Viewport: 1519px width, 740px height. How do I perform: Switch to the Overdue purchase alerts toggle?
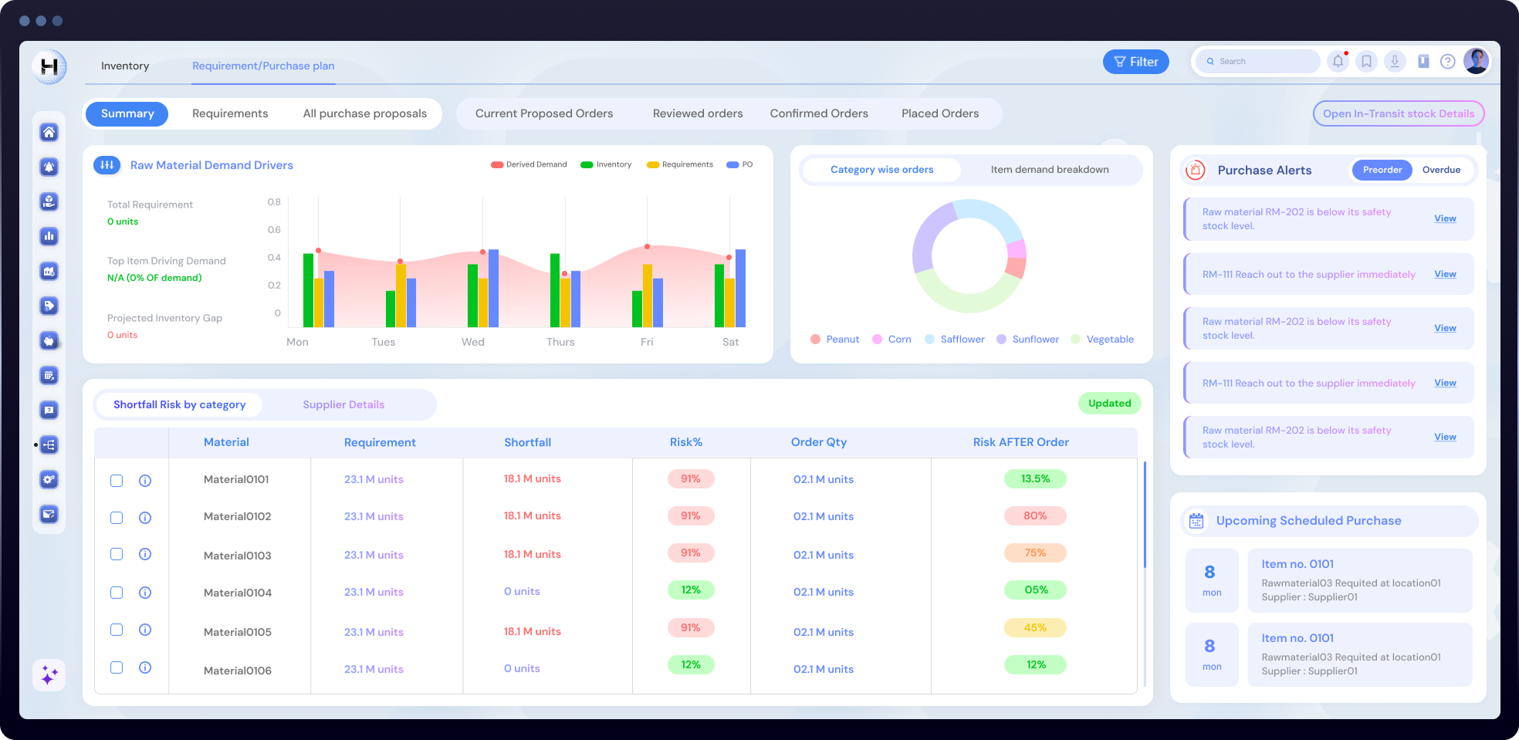tap(1442, 170)
